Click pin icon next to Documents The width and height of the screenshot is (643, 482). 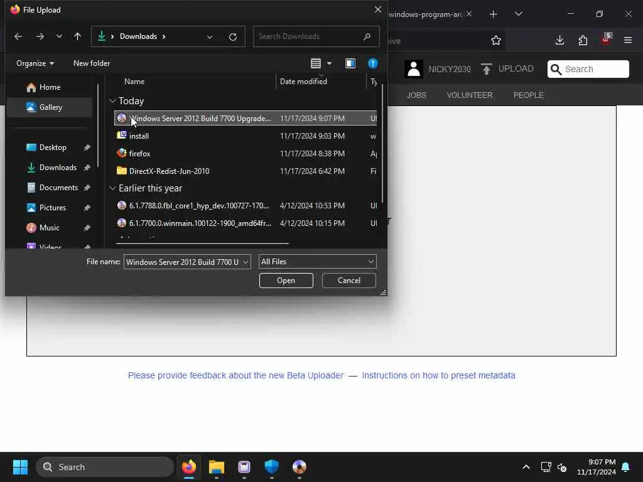[87, 188]
